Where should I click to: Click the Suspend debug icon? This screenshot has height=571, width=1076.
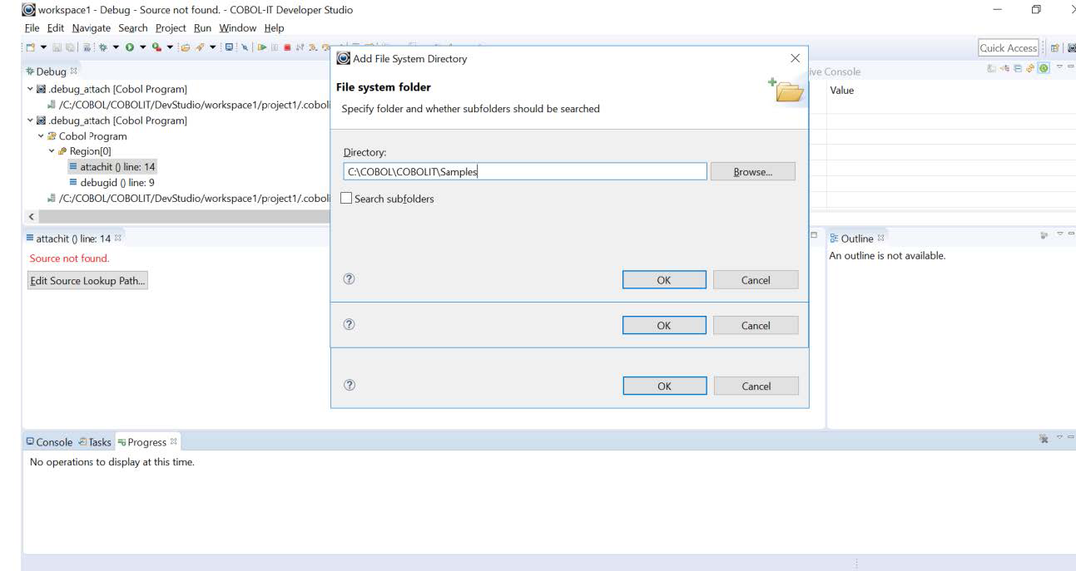coord(275,47)
